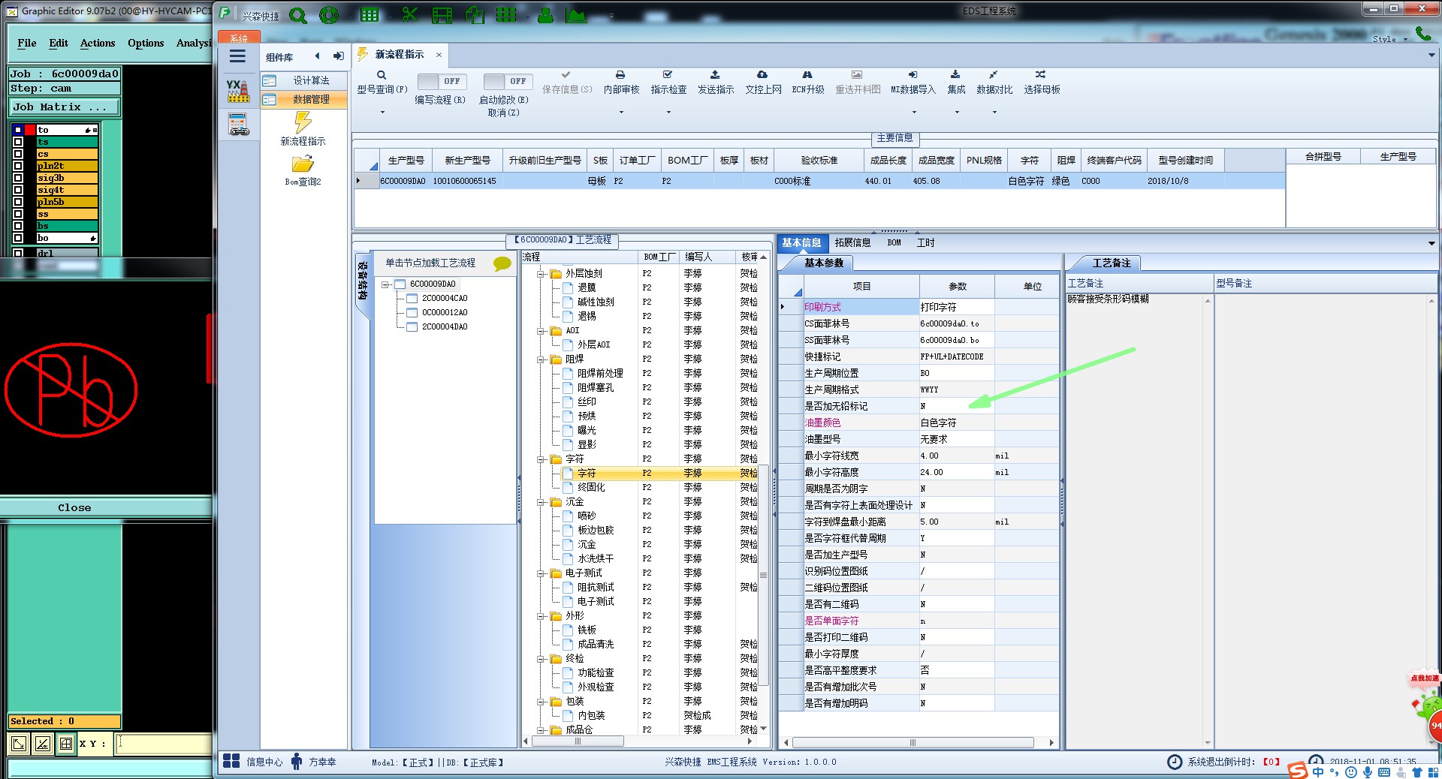Collapse 6C00009DA0 tree root node
Screen dimensions: 1442x779
(x=385, y=284)
